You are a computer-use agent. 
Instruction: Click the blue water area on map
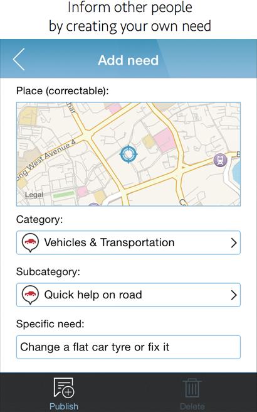(x=236, y=171)
